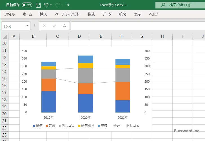Viewport: 205px width, 141px height.
Task: Focus the 検索 (Alt+Q) search box
Action: click(x=180, y=5)
